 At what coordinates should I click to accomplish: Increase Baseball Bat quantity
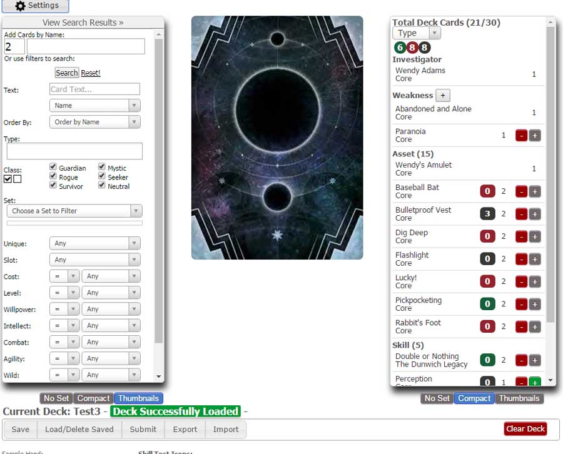(535, 191)
